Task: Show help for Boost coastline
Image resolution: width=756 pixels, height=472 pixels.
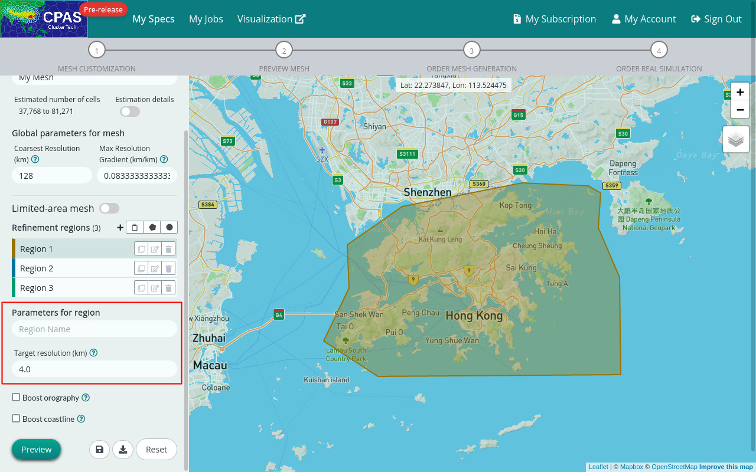Action: tap(81, 419)
